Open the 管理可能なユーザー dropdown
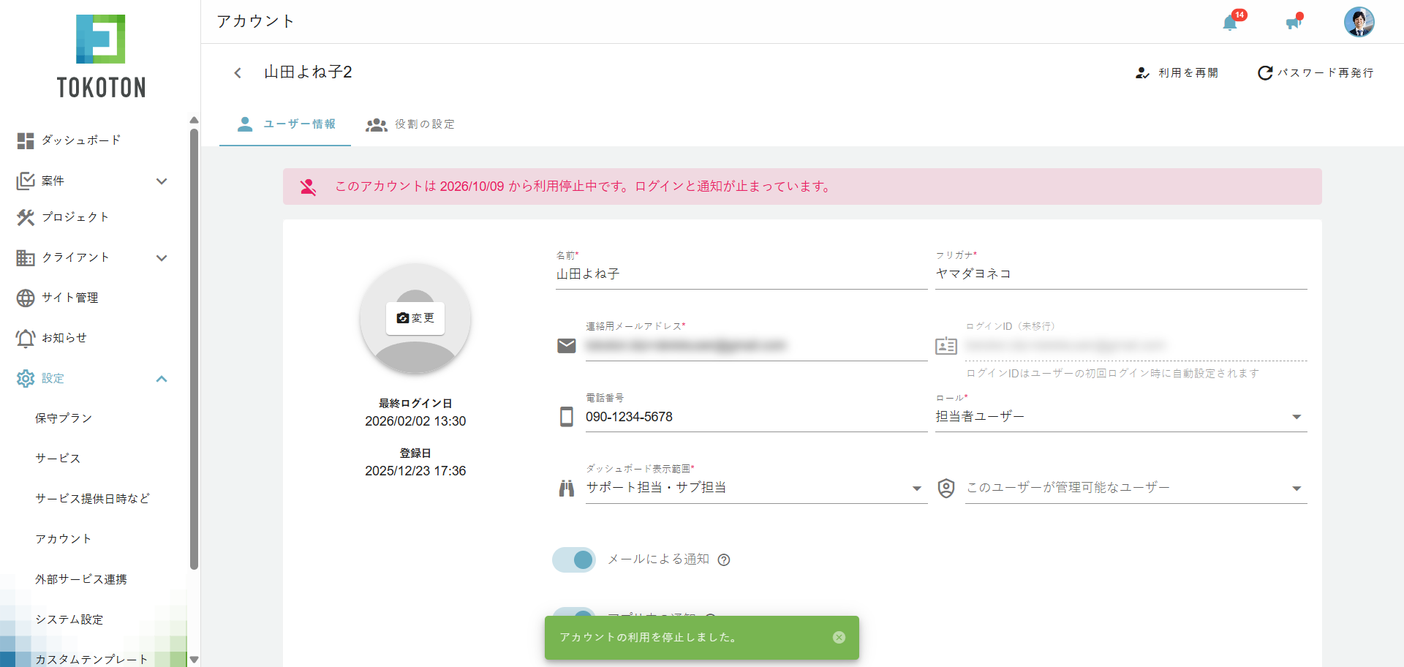1404x667 pixels. pos(1136,488)
